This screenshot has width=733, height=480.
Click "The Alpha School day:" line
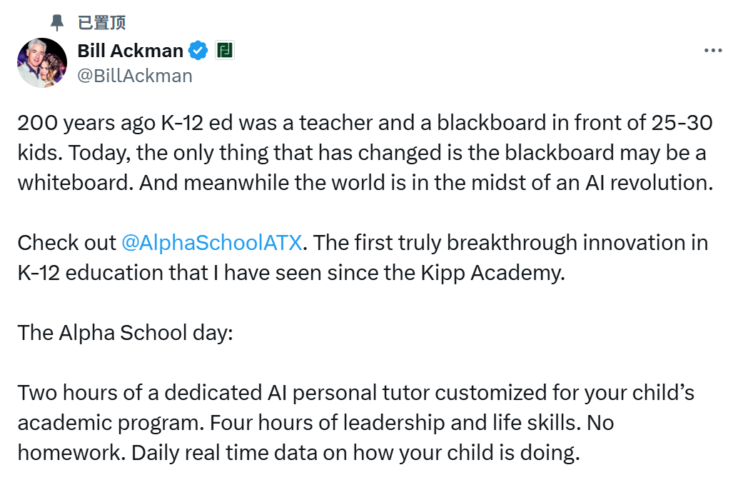[x=125, y=332]
